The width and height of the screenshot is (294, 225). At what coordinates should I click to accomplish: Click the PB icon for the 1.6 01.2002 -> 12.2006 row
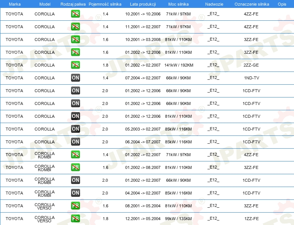[x=75, y=52]
